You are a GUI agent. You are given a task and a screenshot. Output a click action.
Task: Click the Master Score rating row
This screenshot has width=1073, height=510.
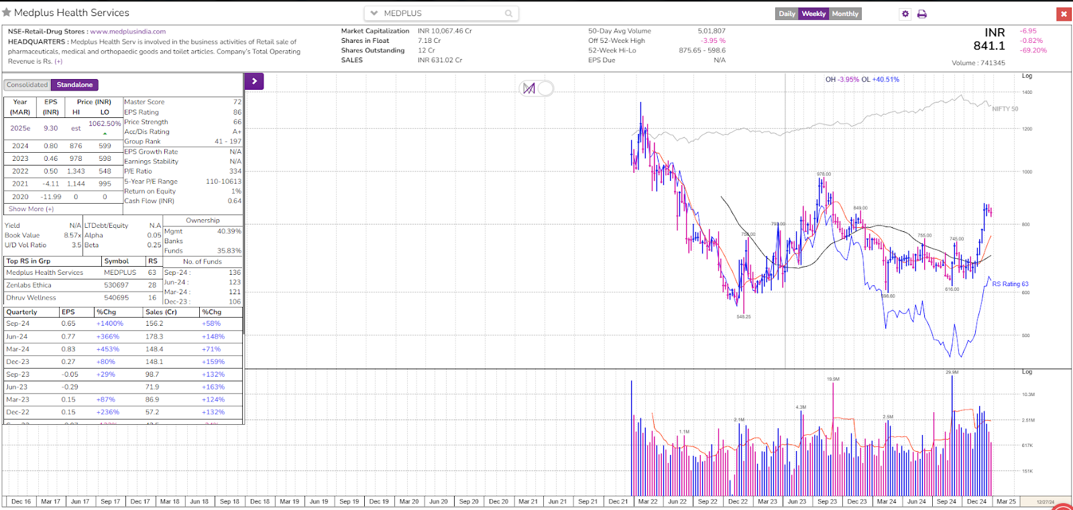click(x=182, y=102)
